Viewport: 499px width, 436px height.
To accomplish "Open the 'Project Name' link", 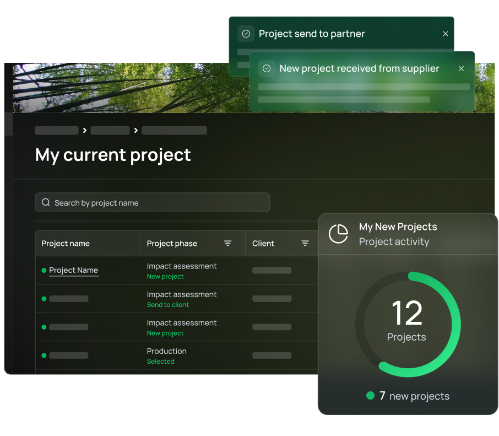I will [x=73, y=270].
